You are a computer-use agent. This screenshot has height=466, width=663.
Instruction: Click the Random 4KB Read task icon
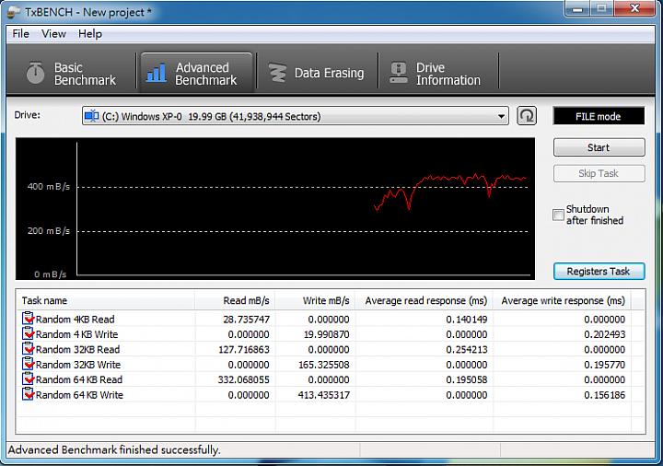tap(28, 319)
